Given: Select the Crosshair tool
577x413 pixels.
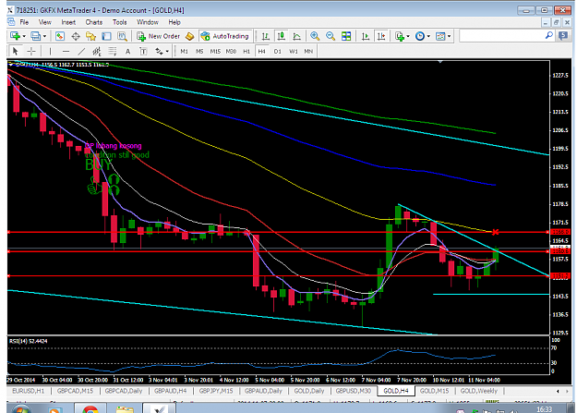Looking at the screenshot, I should point(31,51).
